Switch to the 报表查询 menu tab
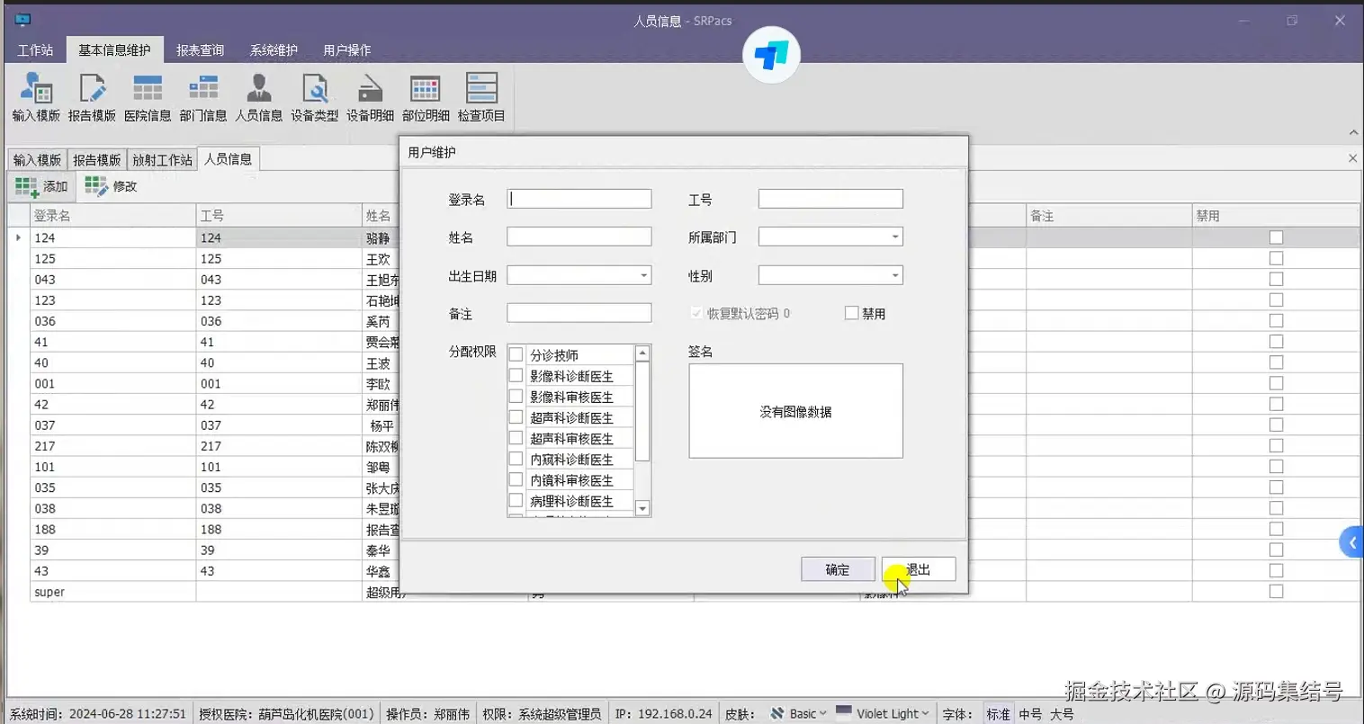The image size is (1364, 724). click(199, 50)
